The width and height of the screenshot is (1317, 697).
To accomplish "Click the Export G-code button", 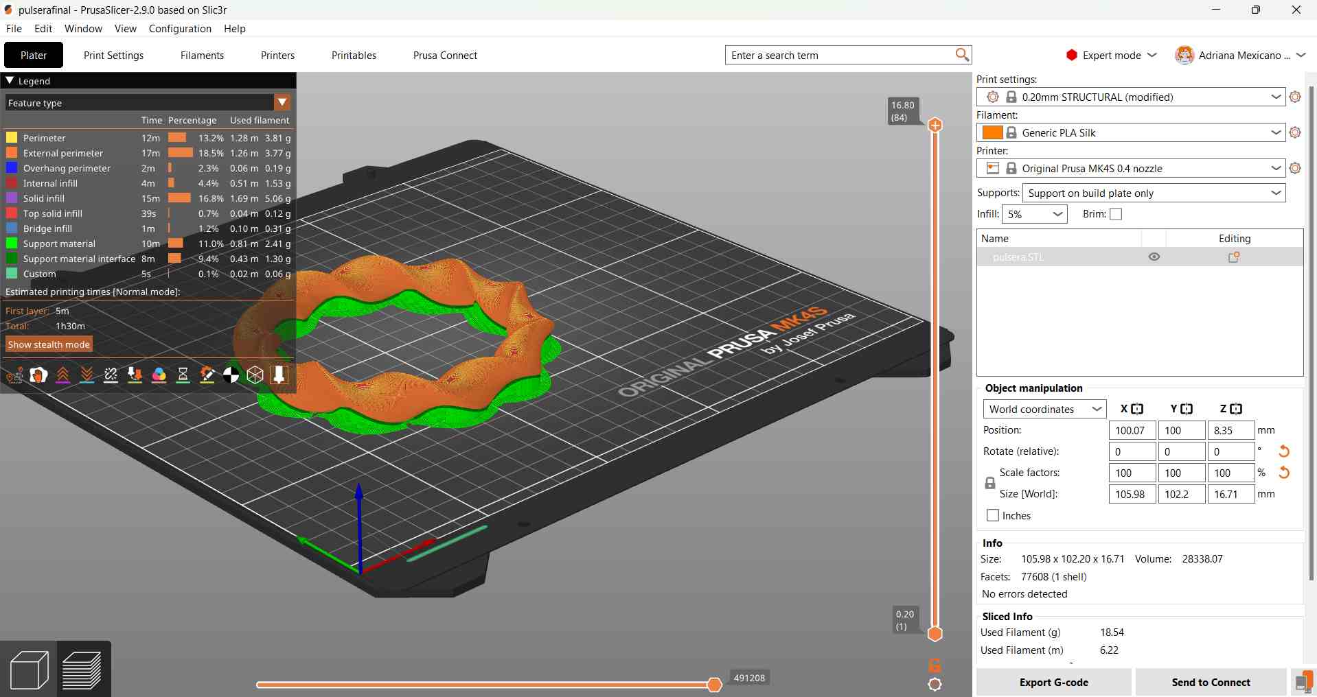I will pyautogui.click(x=1054, y=683).
